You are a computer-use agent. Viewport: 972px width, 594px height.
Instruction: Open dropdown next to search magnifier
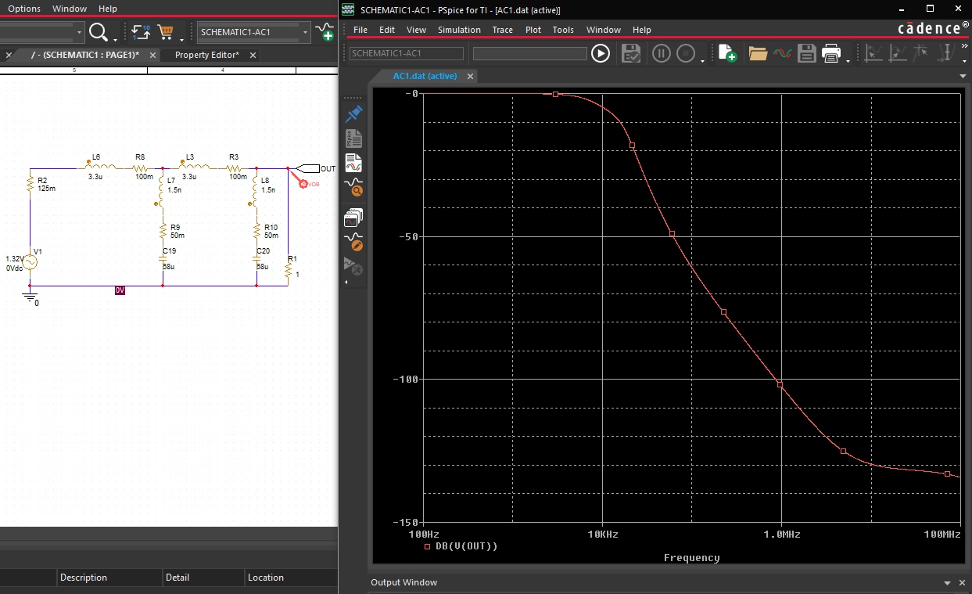115,38
